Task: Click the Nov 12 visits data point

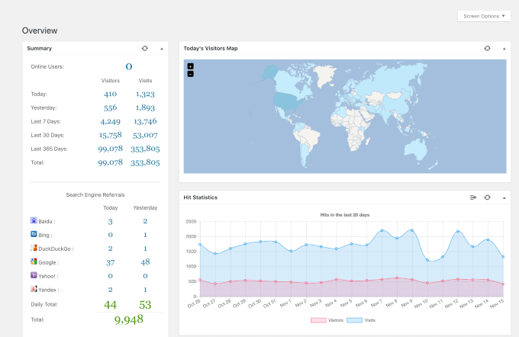Action: (x=458, y=231)
